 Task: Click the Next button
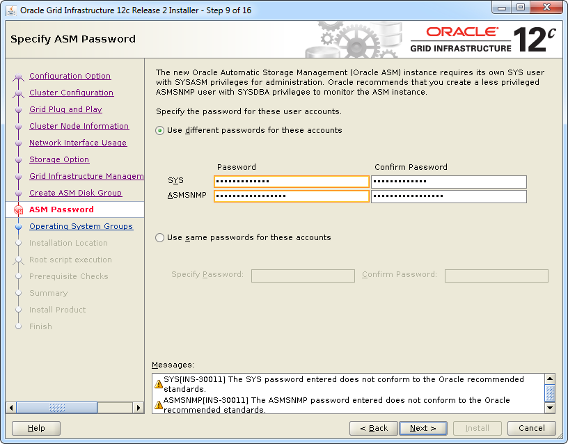tap(423, 428)
